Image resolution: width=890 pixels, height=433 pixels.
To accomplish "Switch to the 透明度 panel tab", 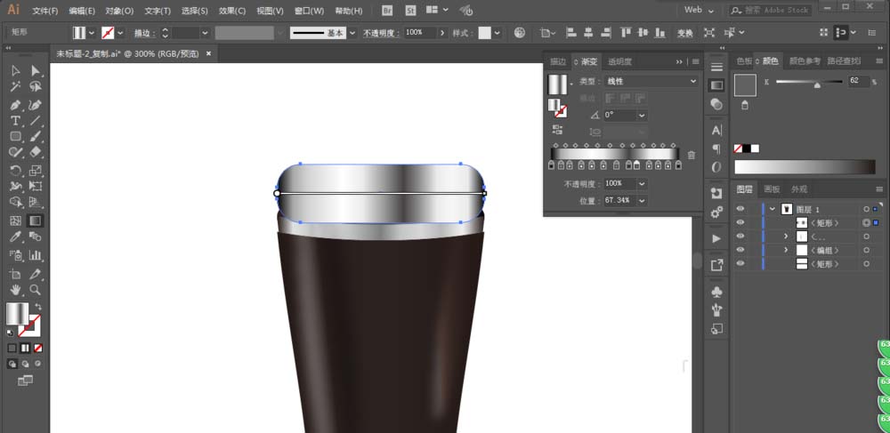I will point(619,62).
